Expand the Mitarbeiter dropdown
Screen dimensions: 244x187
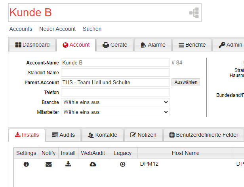pos(115,112)
